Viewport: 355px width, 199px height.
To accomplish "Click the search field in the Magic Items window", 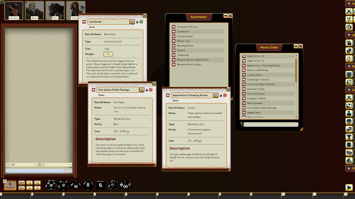I will [x=270, y=124].
